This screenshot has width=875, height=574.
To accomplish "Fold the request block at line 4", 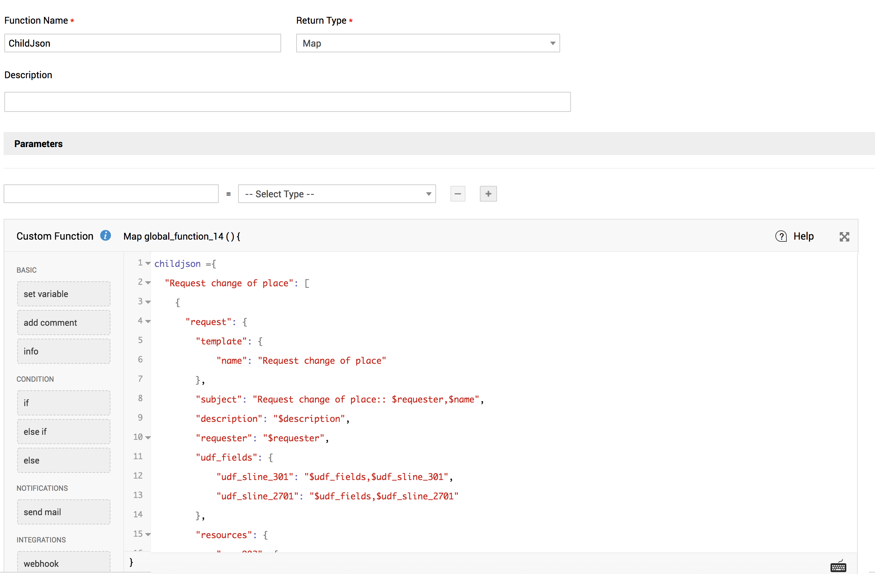I will click(x=148, y=321).
